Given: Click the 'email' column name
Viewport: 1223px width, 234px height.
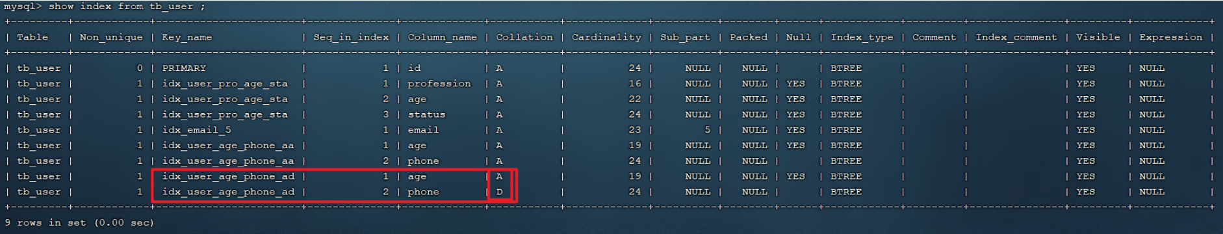Looking at the screenshot, I should pyautogui.click(x=423, y=130).
